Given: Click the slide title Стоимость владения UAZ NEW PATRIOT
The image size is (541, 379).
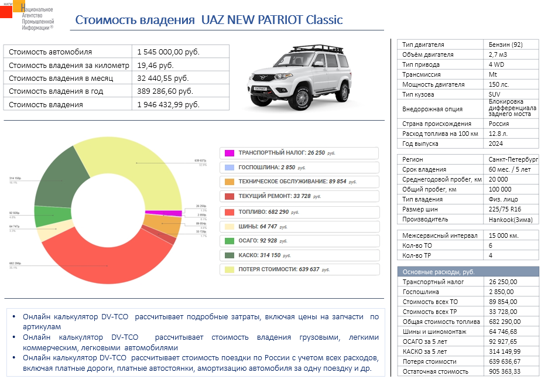Looking at the screenshot, I should click(x=209, y=20).
